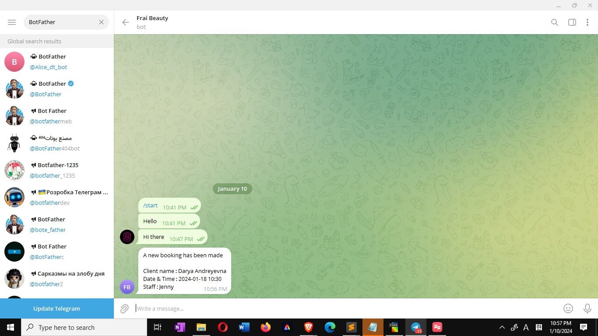Image resolution: width=598 pixels, height=336 pixels.
Task: Select the @BotFather404bot result
Action: [x=57, y=143]
